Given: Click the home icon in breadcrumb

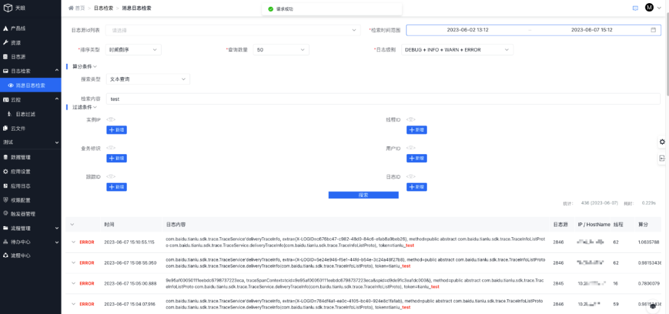Looking at the screenshot, I should pos(71,8).
